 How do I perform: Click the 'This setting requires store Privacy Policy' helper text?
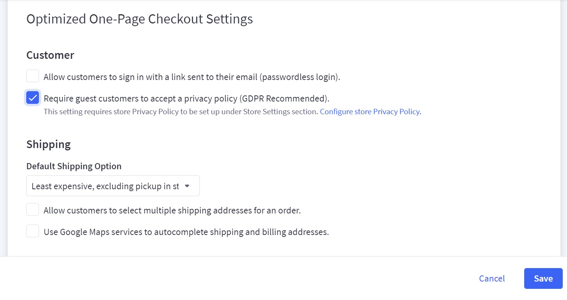tap(181, 112)
